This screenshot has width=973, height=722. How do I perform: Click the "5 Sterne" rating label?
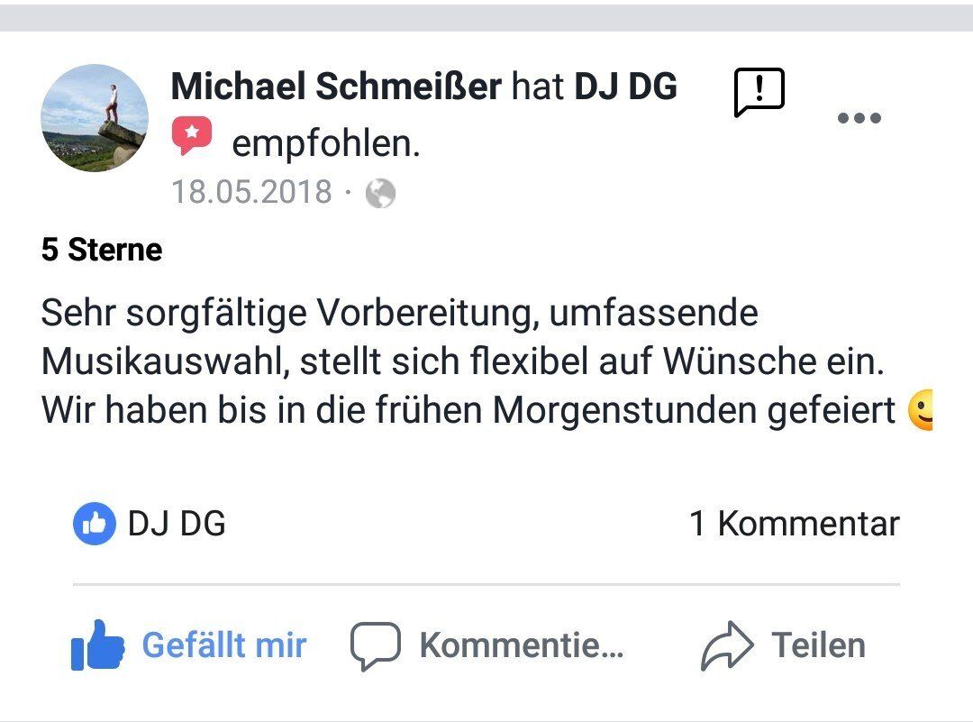pos(102,250)
